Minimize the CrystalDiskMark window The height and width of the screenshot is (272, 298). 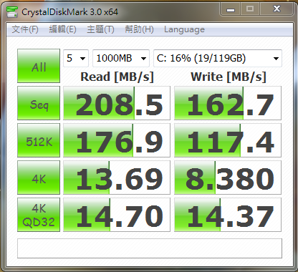pos(231,9)
